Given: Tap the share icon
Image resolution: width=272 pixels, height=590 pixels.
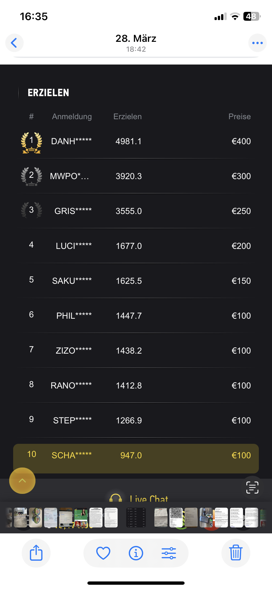Looking at the screenshot, I should (x=36, y=553).
